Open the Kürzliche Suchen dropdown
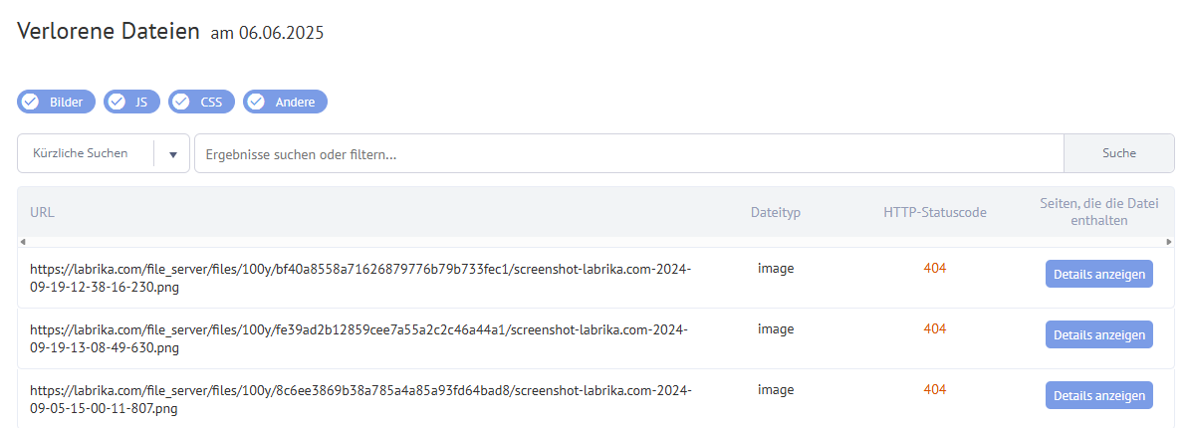Screen dimensions: 1188x428 click(x=103, y=153)
